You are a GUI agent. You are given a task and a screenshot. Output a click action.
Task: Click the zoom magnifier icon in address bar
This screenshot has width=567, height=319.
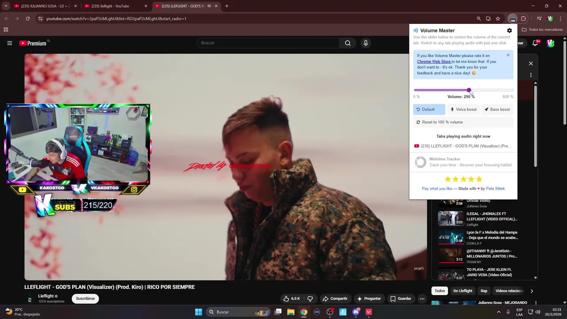(x=479, y=19)
